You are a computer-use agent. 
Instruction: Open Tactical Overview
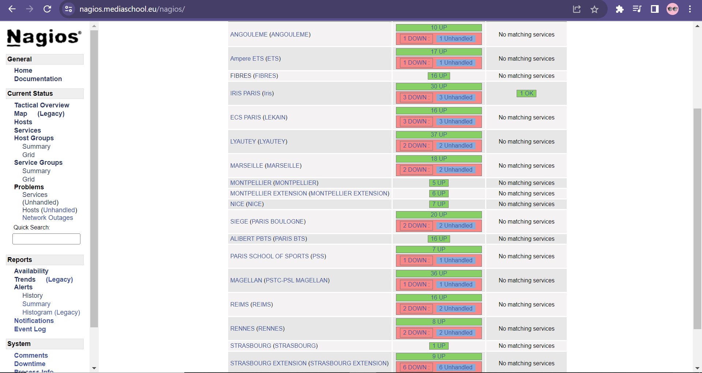click(x=42, y=105)
